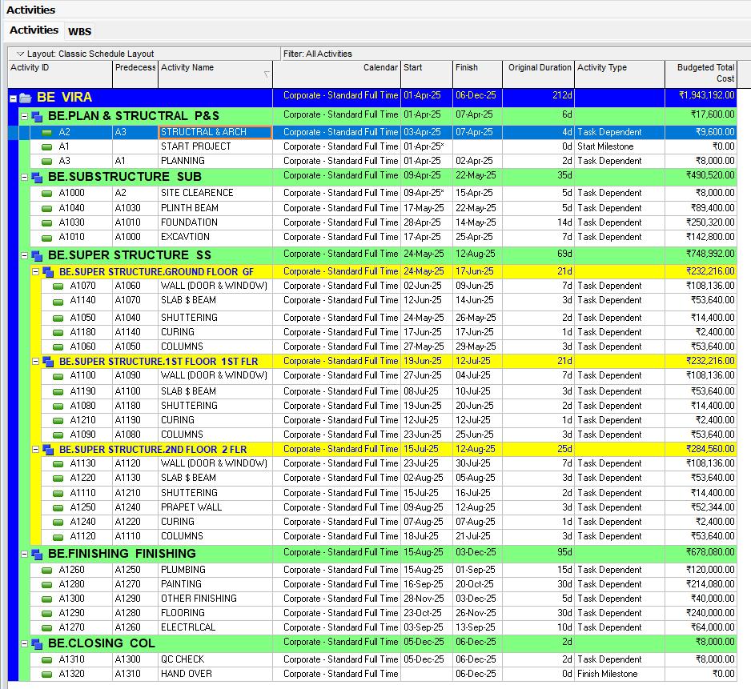Sort by the Activity ID column header
The image size is (751, 689).
(60, 74)
